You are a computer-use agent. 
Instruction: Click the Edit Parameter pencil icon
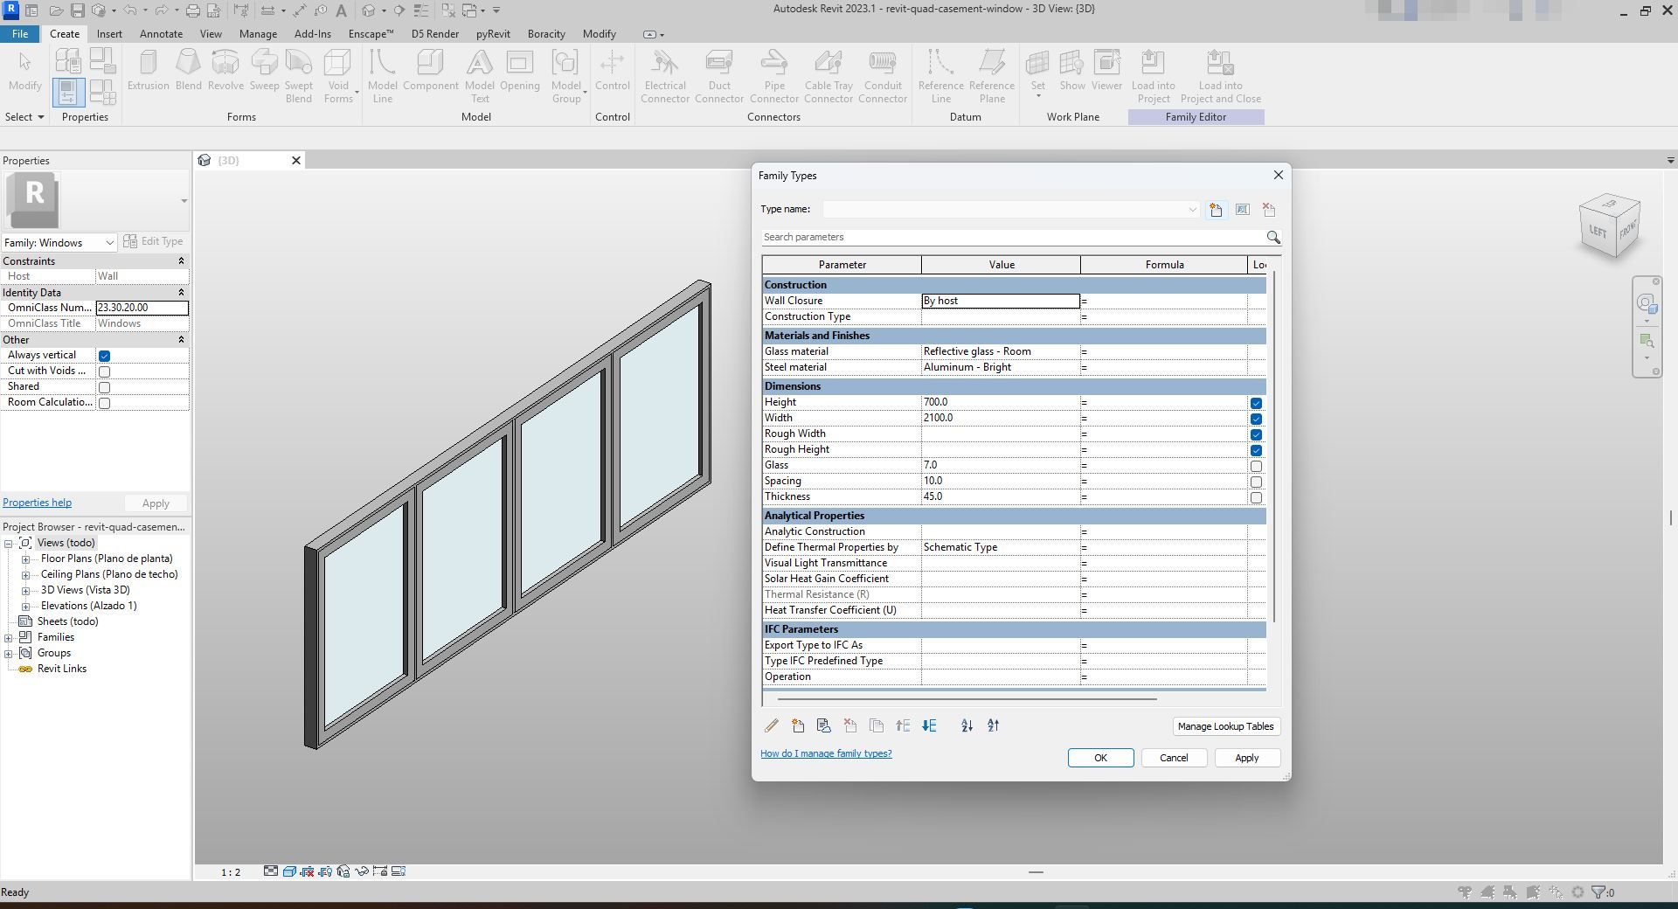[x=771, y=725]
